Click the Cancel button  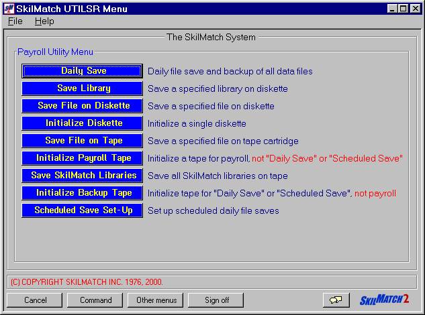[35, 300]
